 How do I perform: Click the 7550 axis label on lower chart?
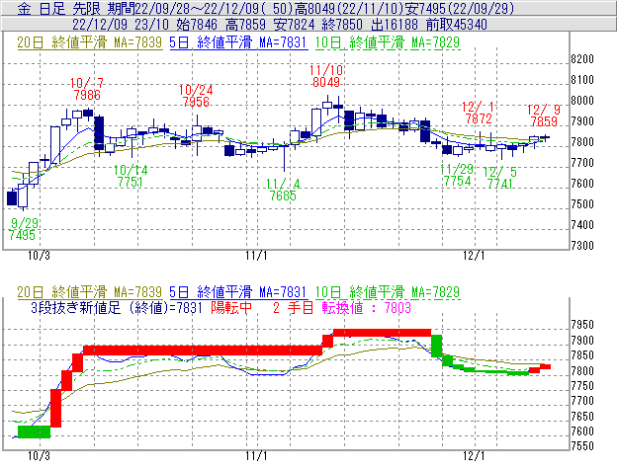(582, 446)
